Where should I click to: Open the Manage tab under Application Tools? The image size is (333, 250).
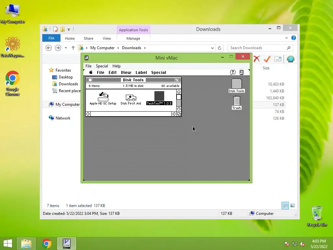pyautogui.click(x=133, y=38)
